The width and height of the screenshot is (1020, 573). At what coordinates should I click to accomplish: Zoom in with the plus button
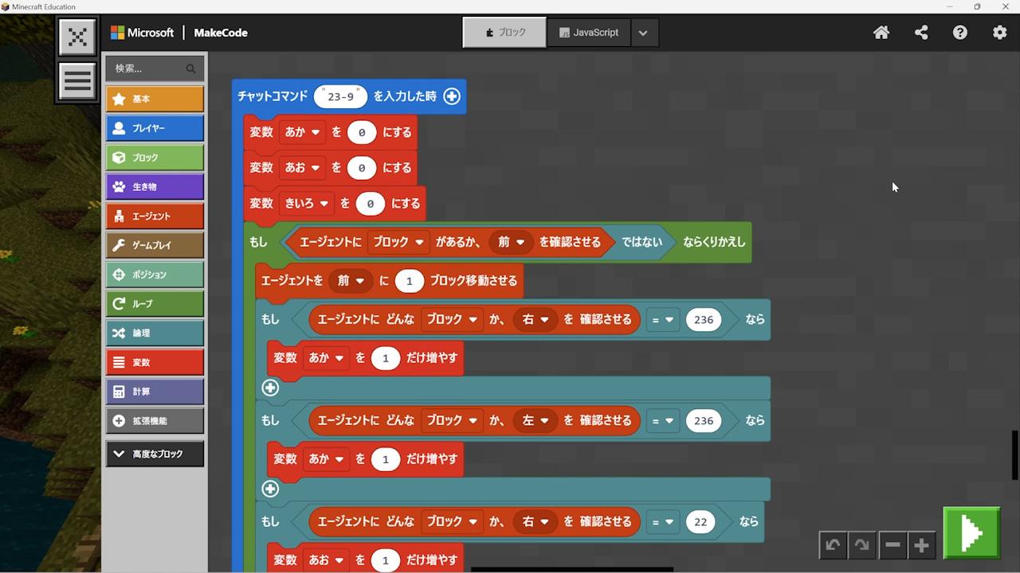point(922,545)
